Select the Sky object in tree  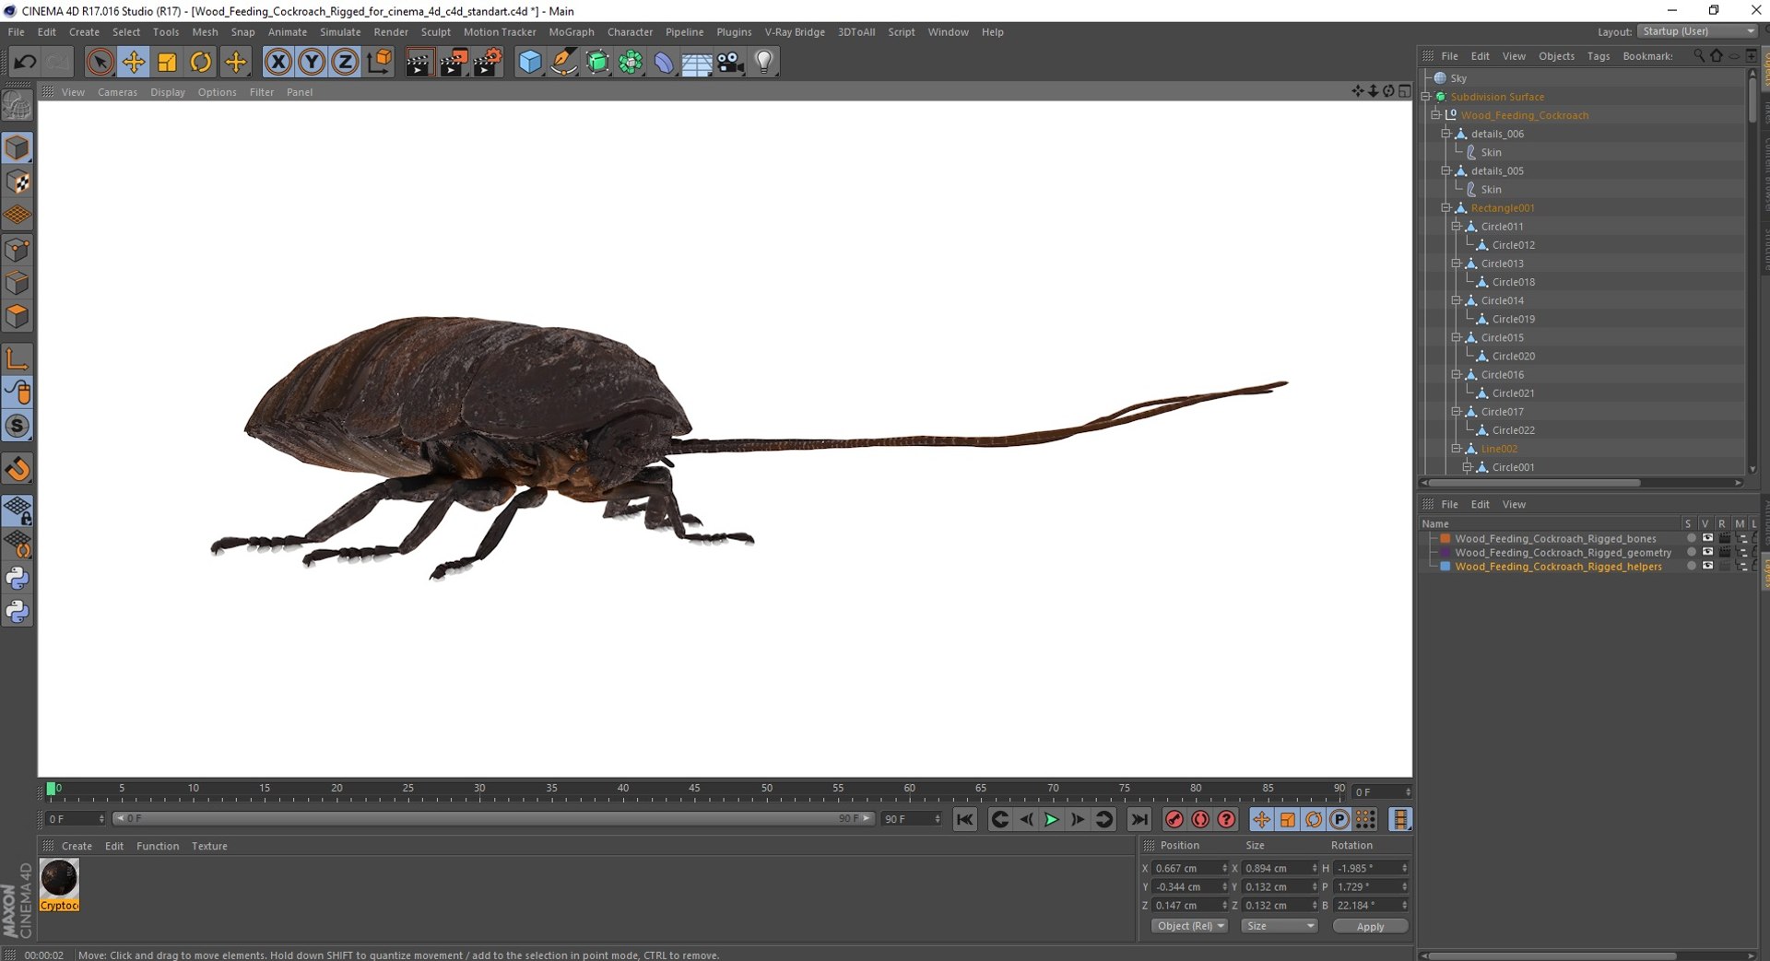pos(1458,78)
